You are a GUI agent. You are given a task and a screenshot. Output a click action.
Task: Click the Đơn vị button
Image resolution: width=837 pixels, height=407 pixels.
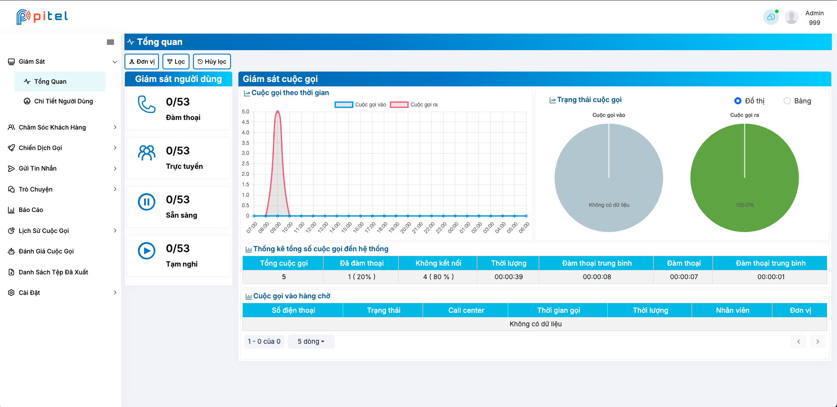pos(141,62)
